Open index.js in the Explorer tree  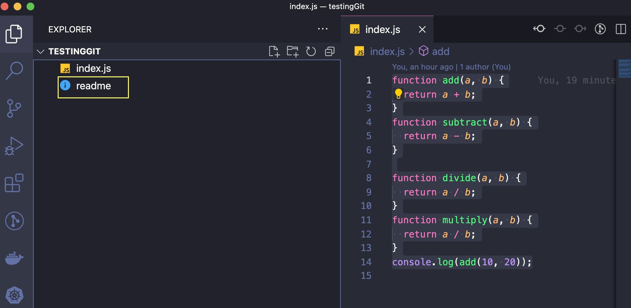(x=93, y=68)
